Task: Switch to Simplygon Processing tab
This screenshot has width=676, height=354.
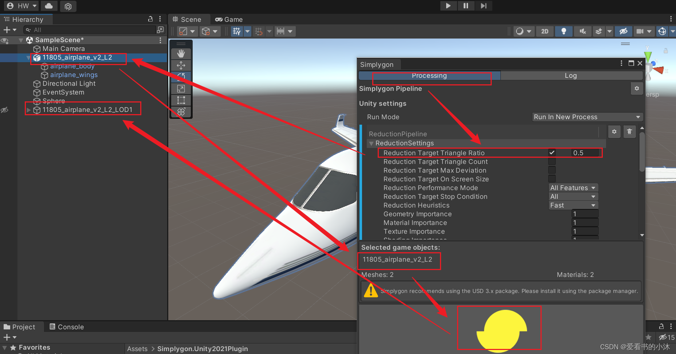Action: pyautogui.click(x=429, y=76)
